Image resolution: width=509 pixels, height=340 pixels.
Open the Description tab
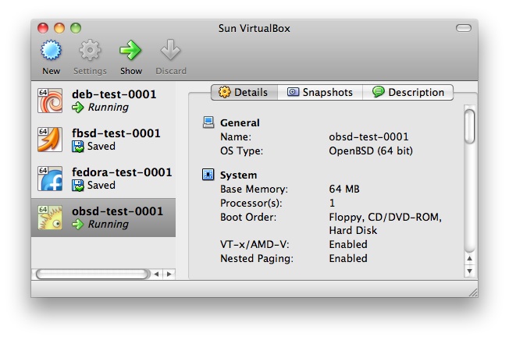coord(408,92)
